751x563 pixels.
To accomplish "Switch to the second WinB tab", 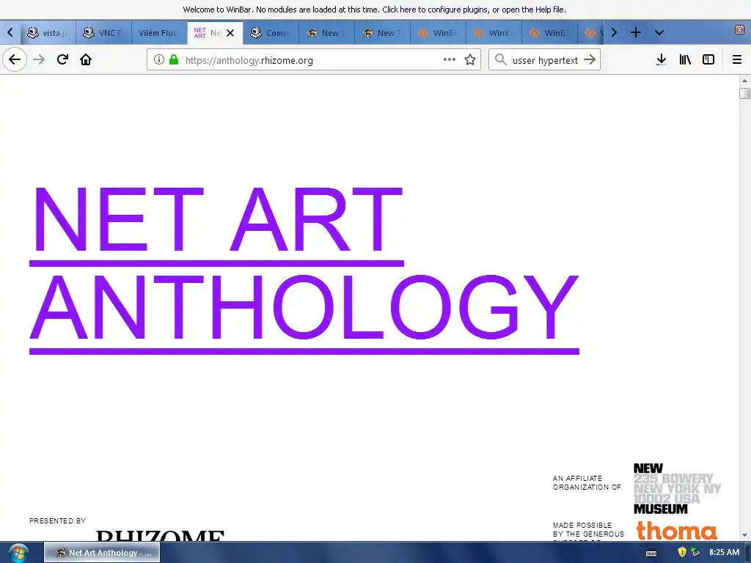I will click(x=494, y=32).
